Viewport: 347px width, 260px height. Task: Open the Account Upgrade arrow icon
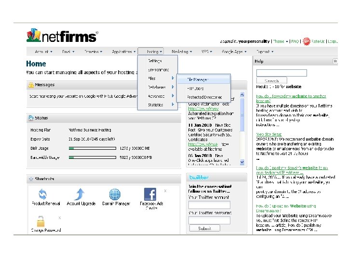[x=80, y=194]
